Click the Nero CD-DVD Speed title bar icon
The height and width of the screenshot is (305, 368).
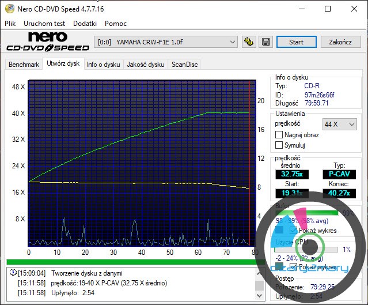coord(8,9)
